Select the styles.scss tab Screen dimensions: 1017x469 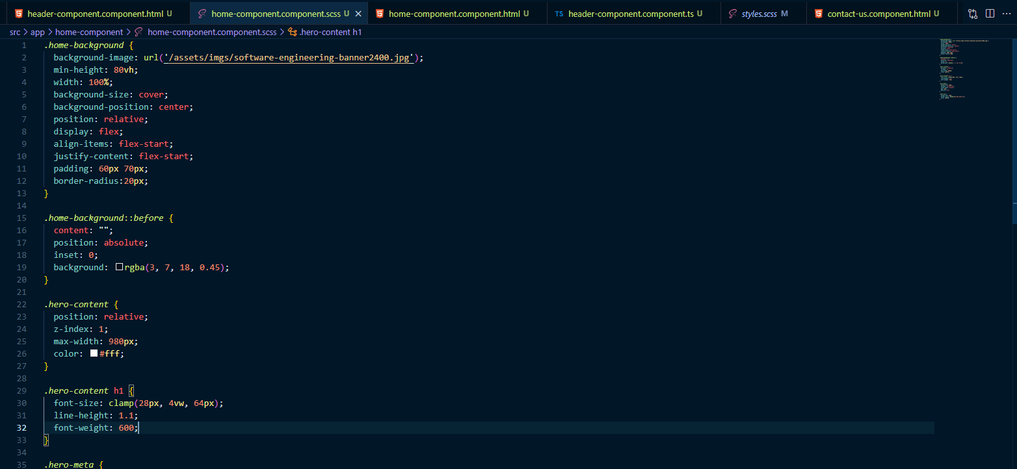pyautogui.click(x=759, y=14)
